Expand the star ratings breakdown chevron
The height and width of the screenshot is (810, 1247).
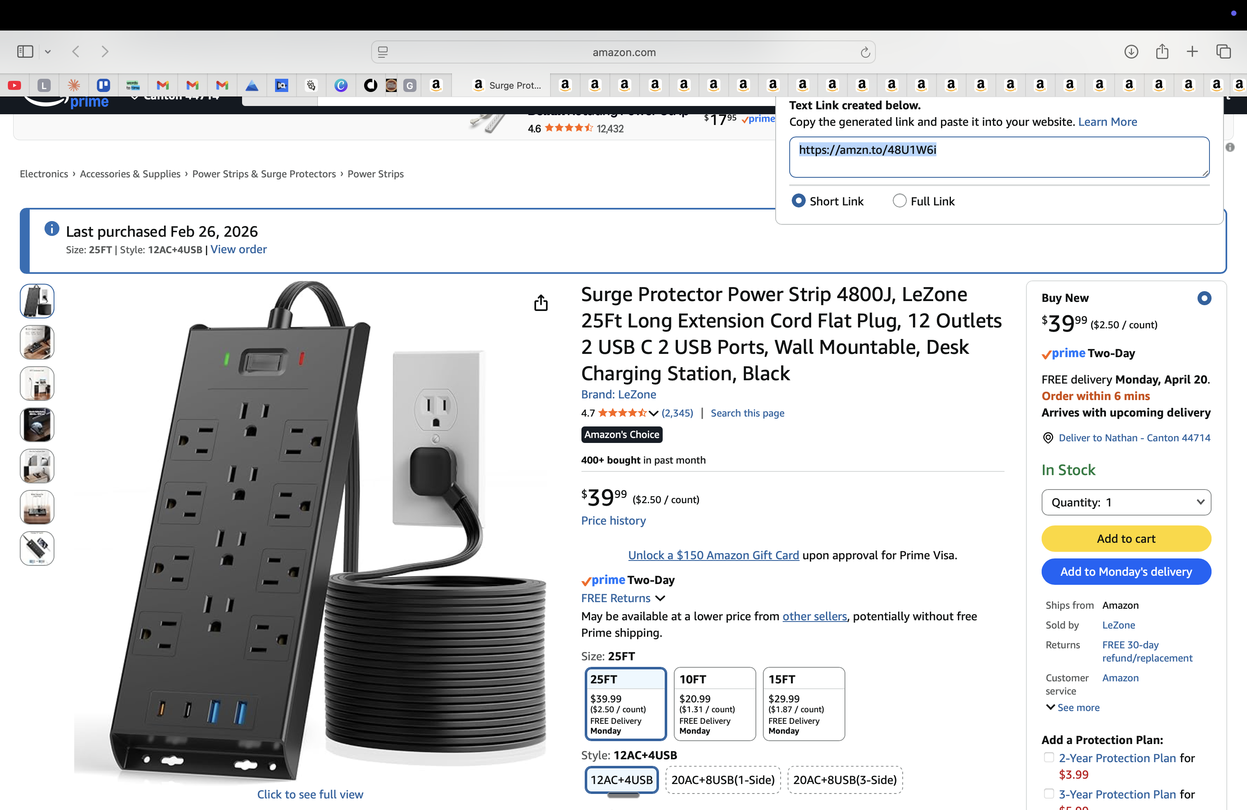(653, 413)
